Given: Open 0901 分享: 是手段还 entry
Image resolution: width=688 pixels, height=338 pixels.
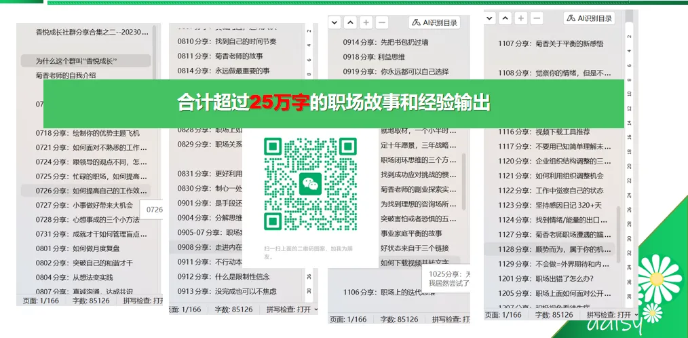Looking at the screenshot, I should tap(210, 204).
